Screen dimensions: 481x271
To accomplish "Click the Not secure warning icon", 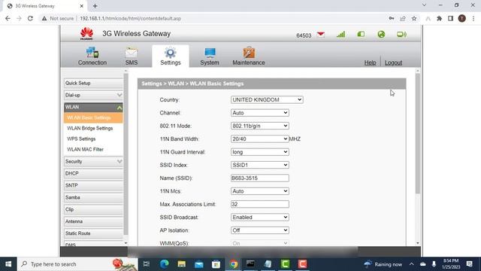I will 44,18.
